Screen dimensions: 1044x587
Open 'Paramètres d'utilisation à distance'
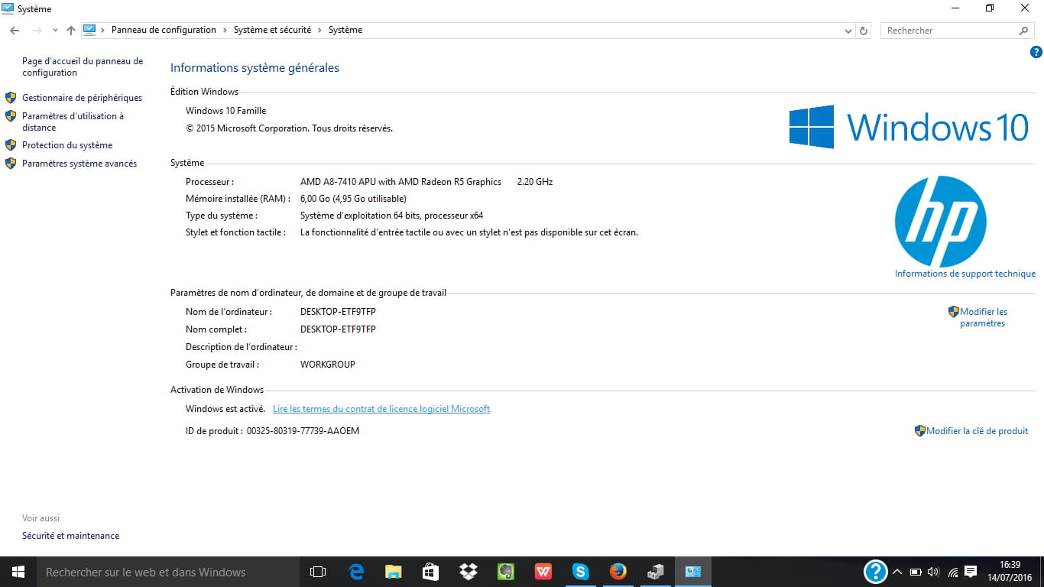pyautogui.click(x=73, y=122)
